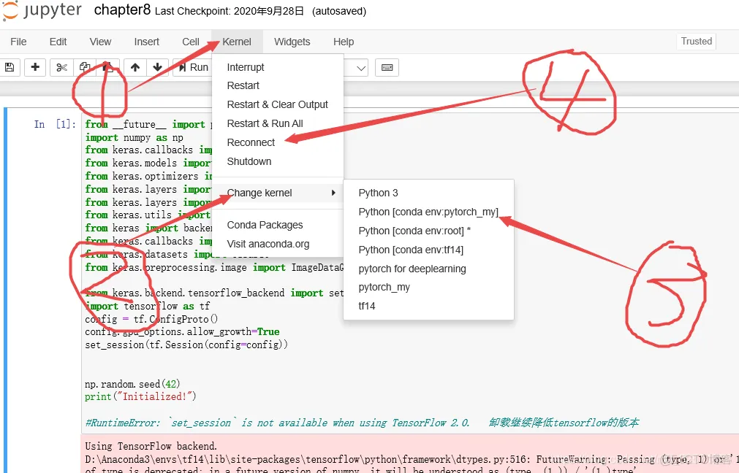The width and height of the screenshot is (739, 473).
Task: Choose the tf14 kernel
Action: tap(428, 306)
